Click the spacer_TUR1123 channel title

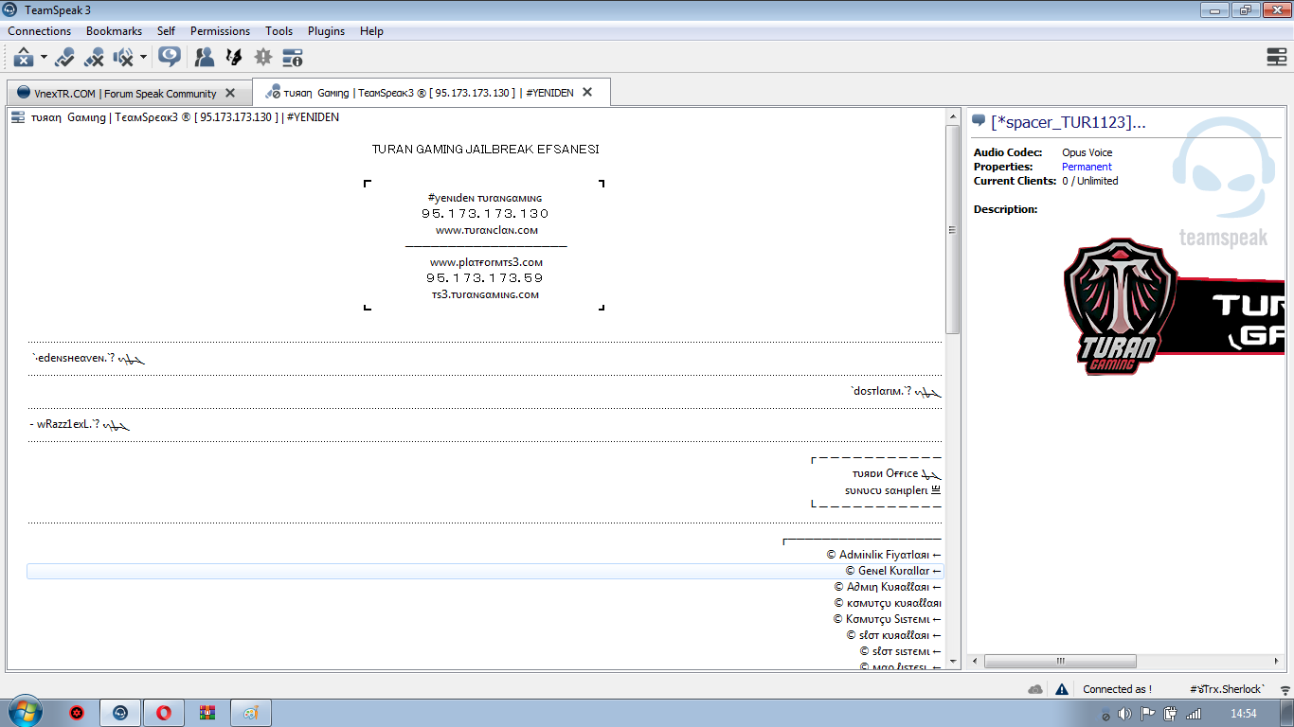pos(1069,122)
